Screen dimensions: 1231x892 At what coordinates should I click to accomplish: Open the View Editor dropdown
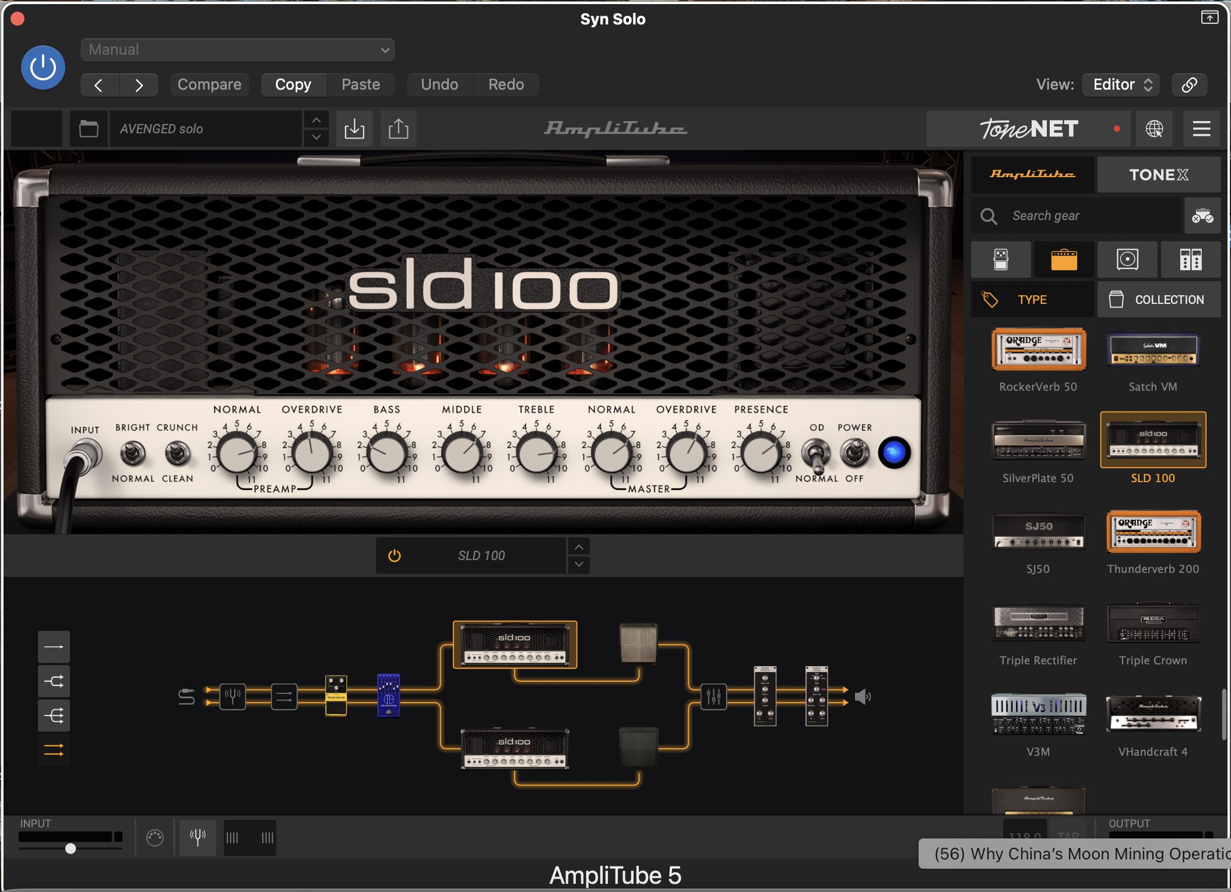pyautogui.click(x=1121, y=85)
